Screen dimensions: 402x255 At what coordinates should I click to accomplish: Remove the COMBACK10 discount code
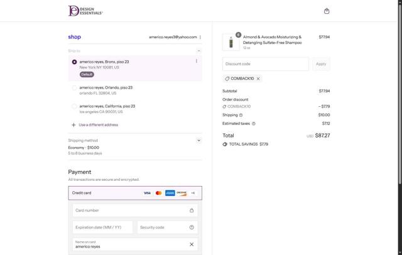(258, 79)
